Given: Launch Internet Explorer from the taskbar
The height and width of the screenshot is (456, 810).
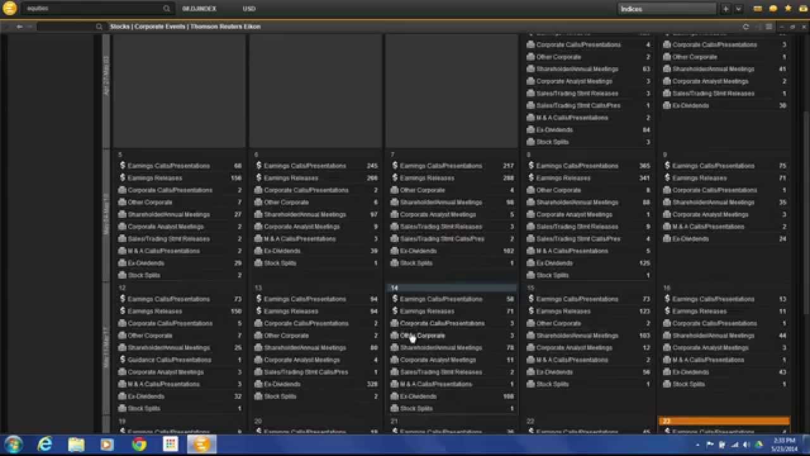Looking at the screenshot, I should coord(45,445).
